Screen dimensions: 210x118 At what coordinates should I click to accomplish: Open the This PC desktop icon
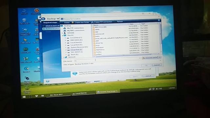pyautogui.click(x=24, y=12)
